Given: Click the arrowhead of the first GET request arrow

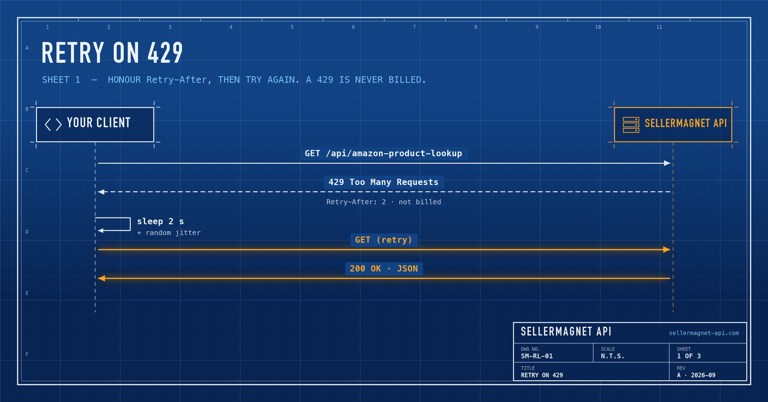Looking at the screenshot, I should click(667, 163).
